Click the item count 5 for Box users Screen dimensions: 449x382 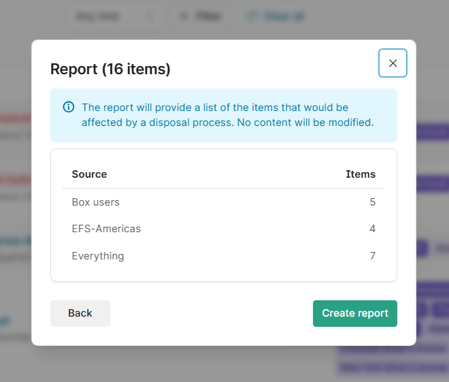[372, 202]
